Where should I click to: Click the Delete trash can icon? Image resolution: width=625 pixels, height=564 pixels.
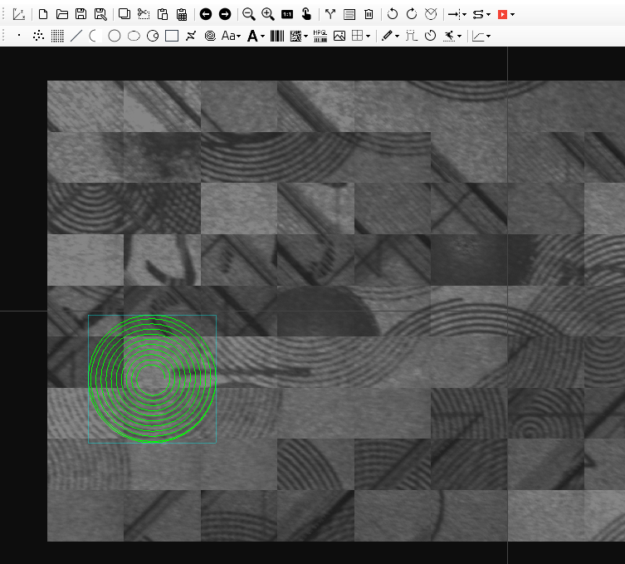point(369,14)
